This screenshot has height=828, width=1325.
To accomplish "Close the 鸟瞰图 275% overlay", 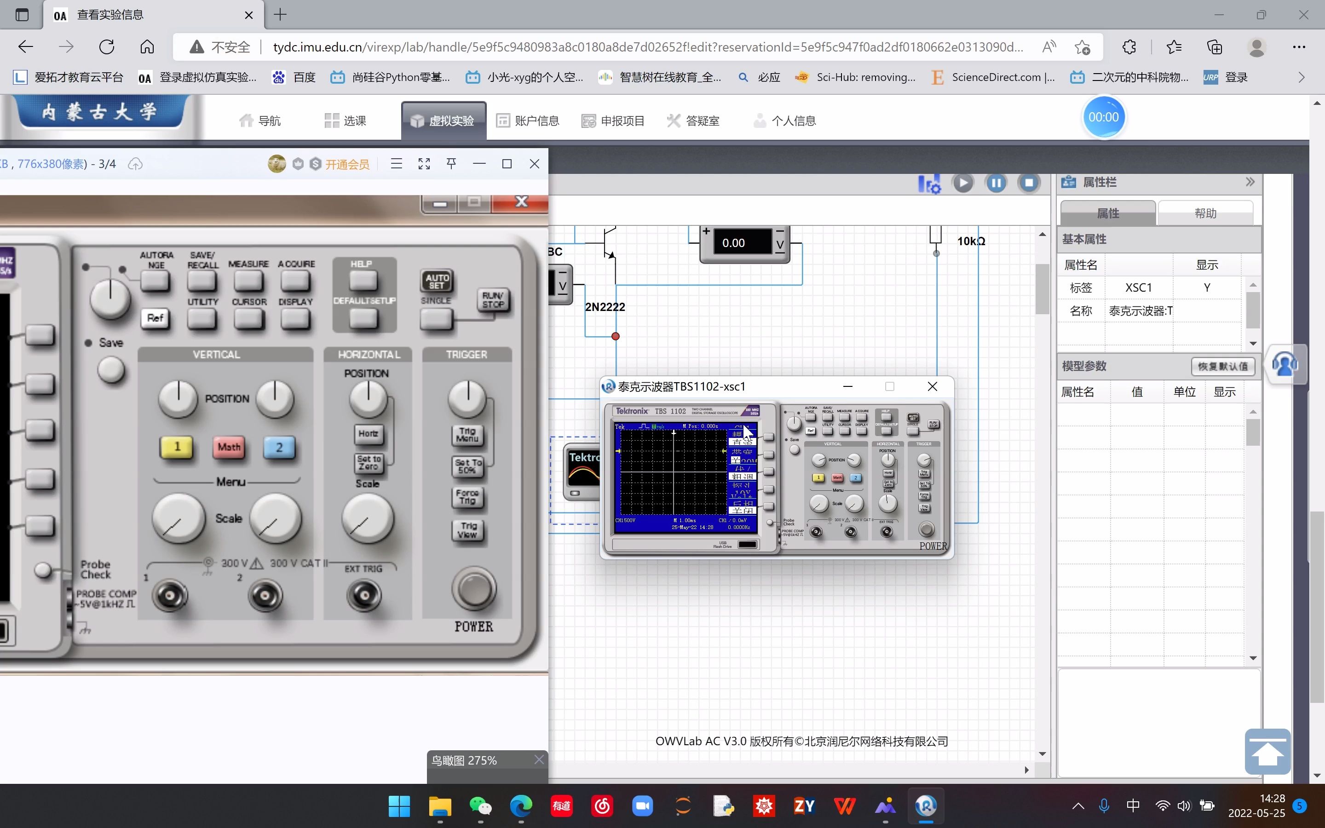I will [x=539, y=759].
